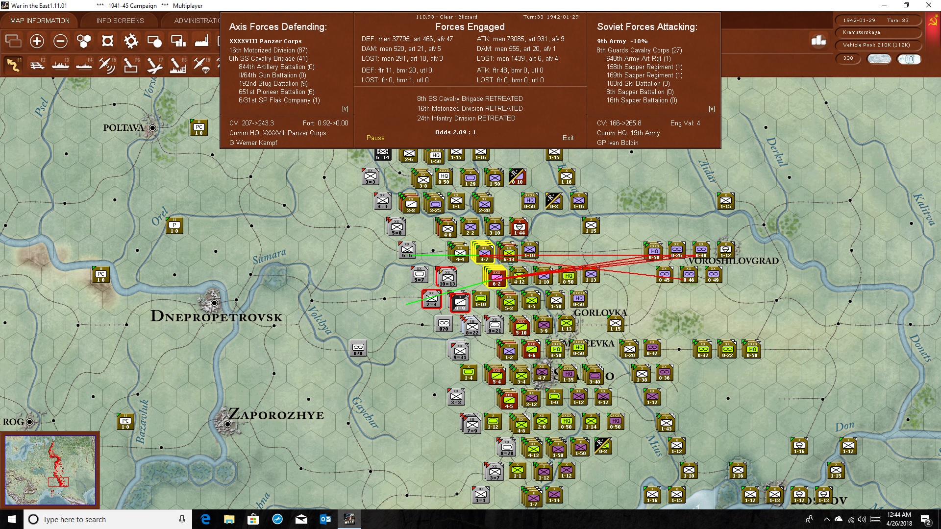Click the Zoom Out (minus) toolbar icon
941x529 pixels.
(60, 41)
